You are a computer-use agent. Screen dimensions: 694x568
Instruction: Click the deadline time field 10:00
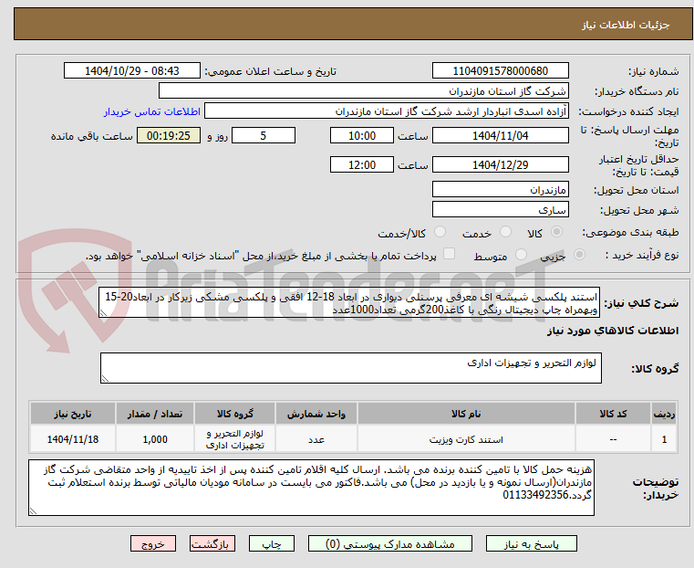pyautogui.click(x=362, y=135)
